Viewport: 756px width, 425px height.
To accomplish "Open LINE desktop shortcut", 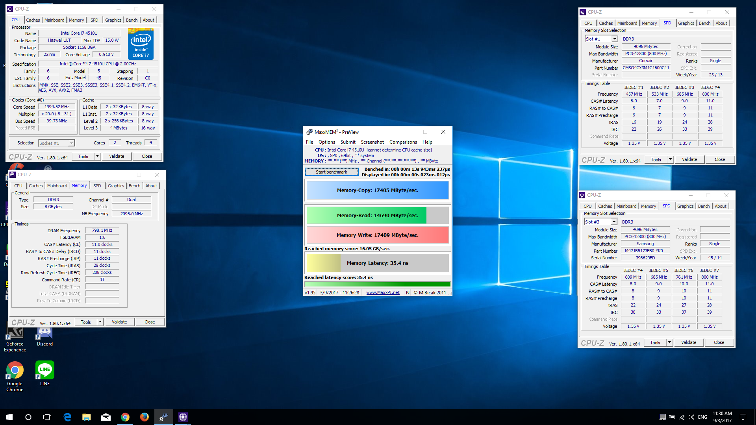I will 45,374.
